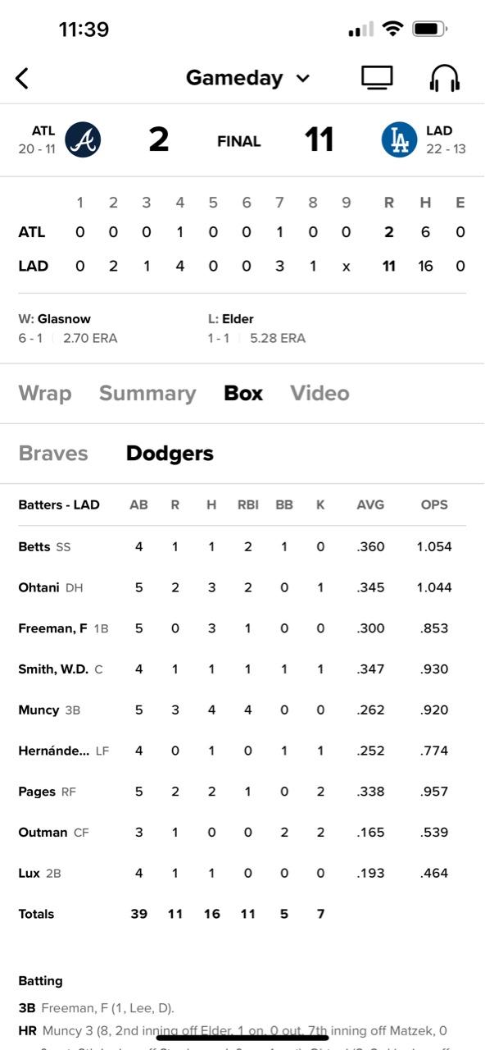Tap the back arrow icon
Viewport: 485px width, 1050px height.
22,78
